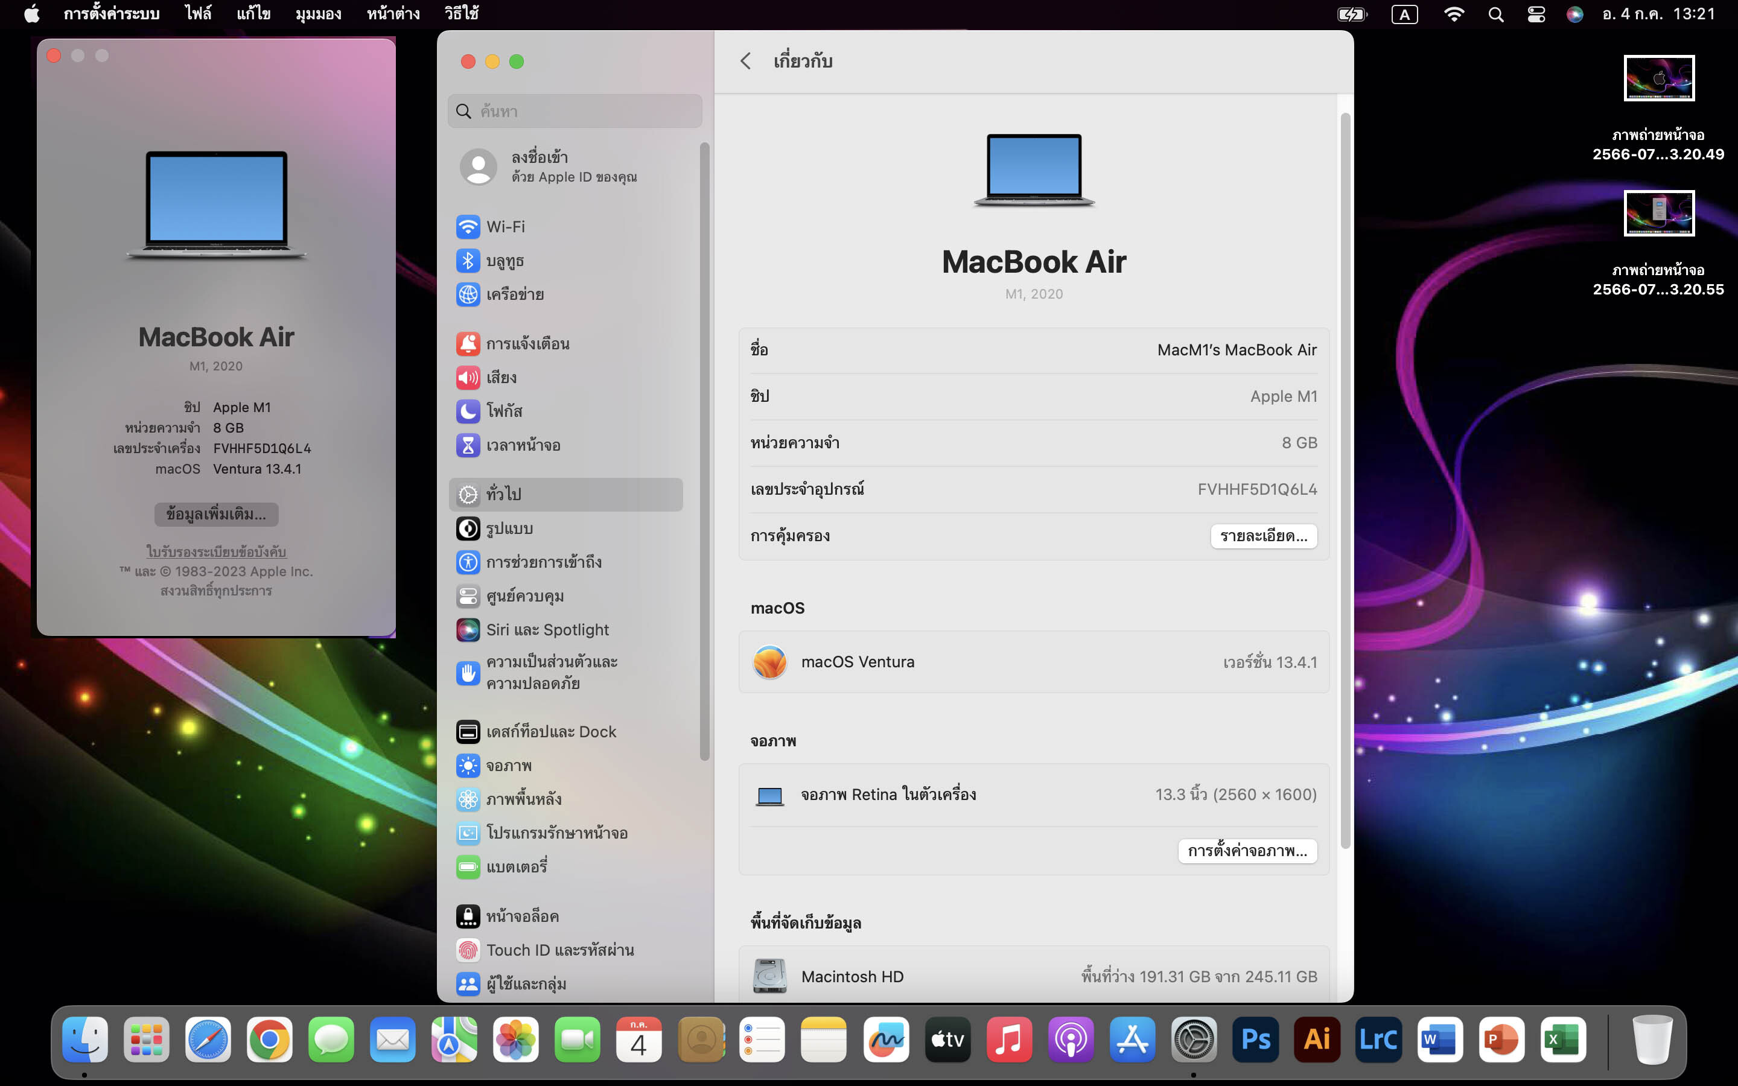Open Wi-Fi settings in the sidebar
1738x1086 pixels.
566,227
